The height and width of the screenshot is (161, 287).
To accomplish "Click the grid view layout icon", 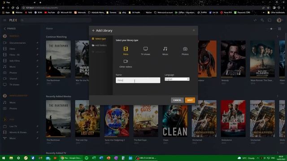I will [x=279, y=29].
